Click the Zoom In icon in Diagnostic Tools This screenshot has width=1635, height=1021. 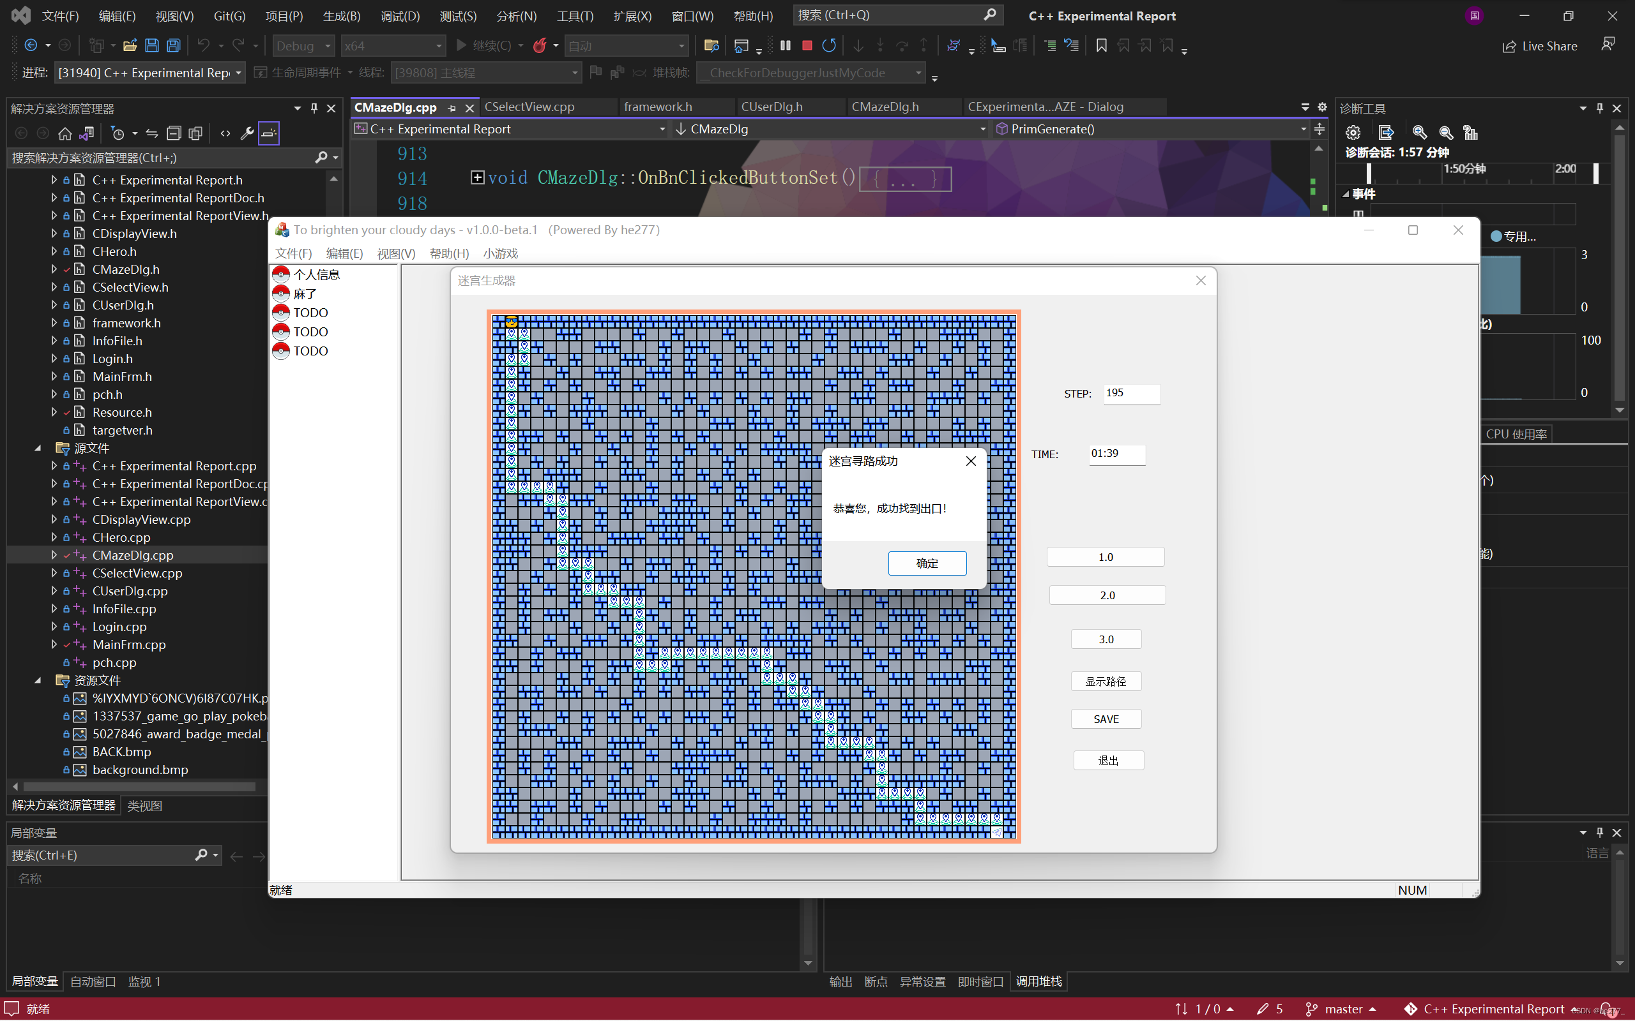1420,132
